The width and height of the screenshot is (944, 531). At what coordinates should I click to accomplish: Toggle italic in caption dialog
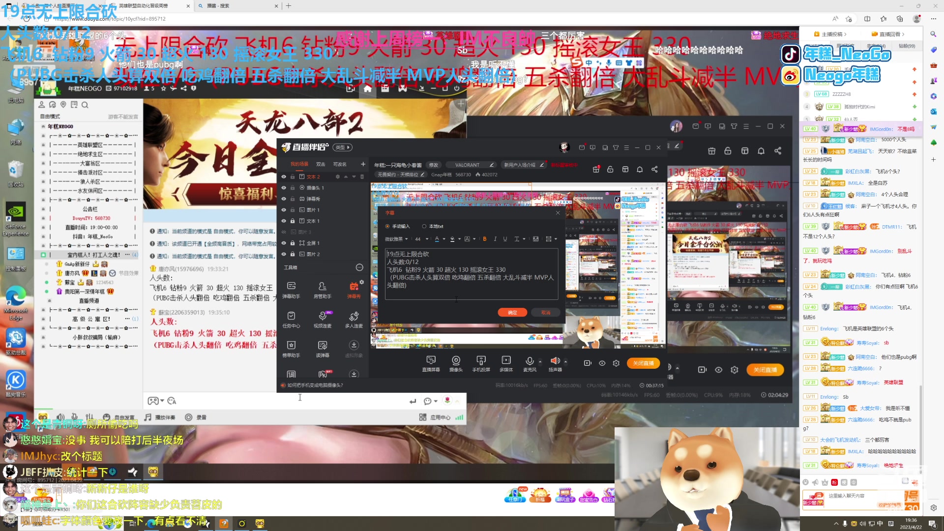pyautogui.click(x=495, y=239)
